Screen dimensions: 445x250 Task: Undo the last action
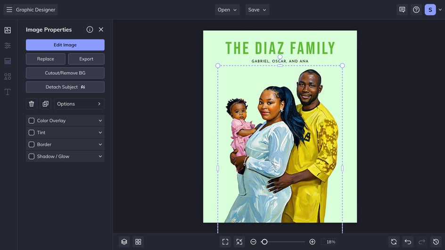tap(408, 242)
